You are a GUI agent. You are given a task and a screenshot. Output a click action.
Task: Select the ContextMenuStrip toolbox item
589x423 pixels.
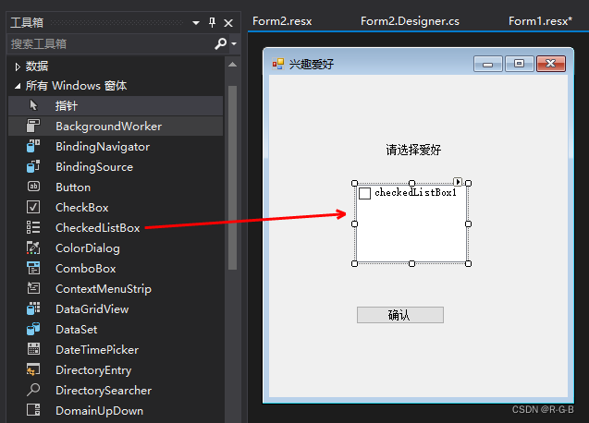click(116, 288)
